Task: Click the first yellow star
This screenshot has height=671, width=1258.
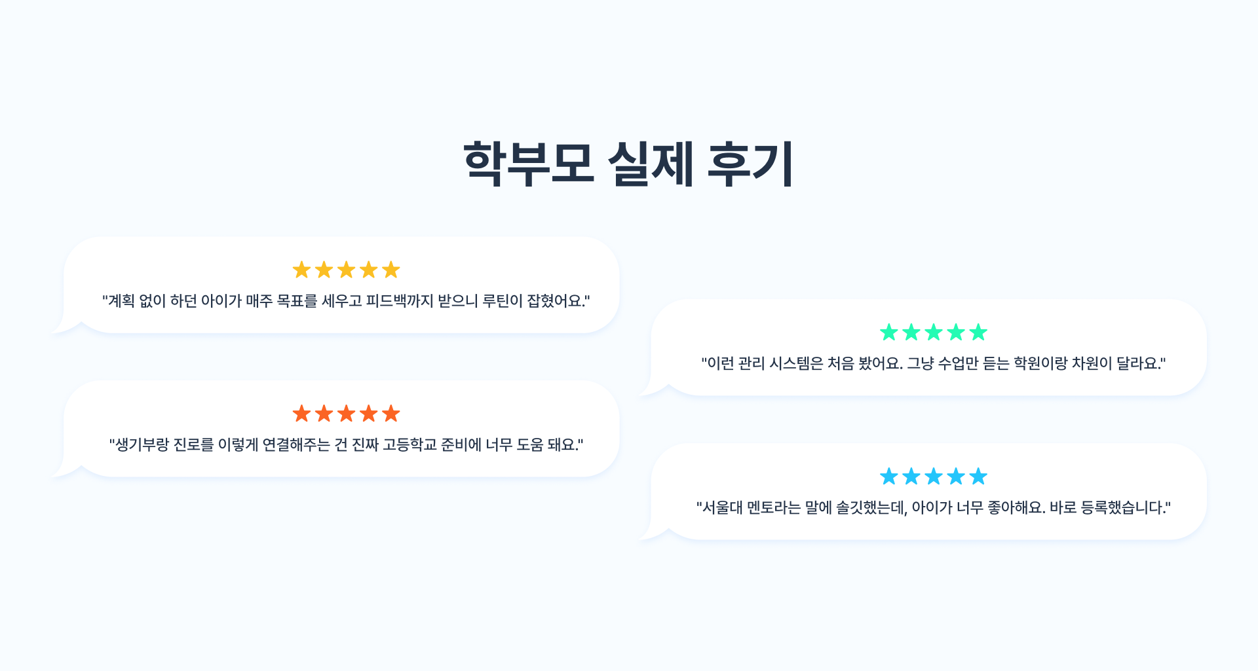Action: click(301, 270)
